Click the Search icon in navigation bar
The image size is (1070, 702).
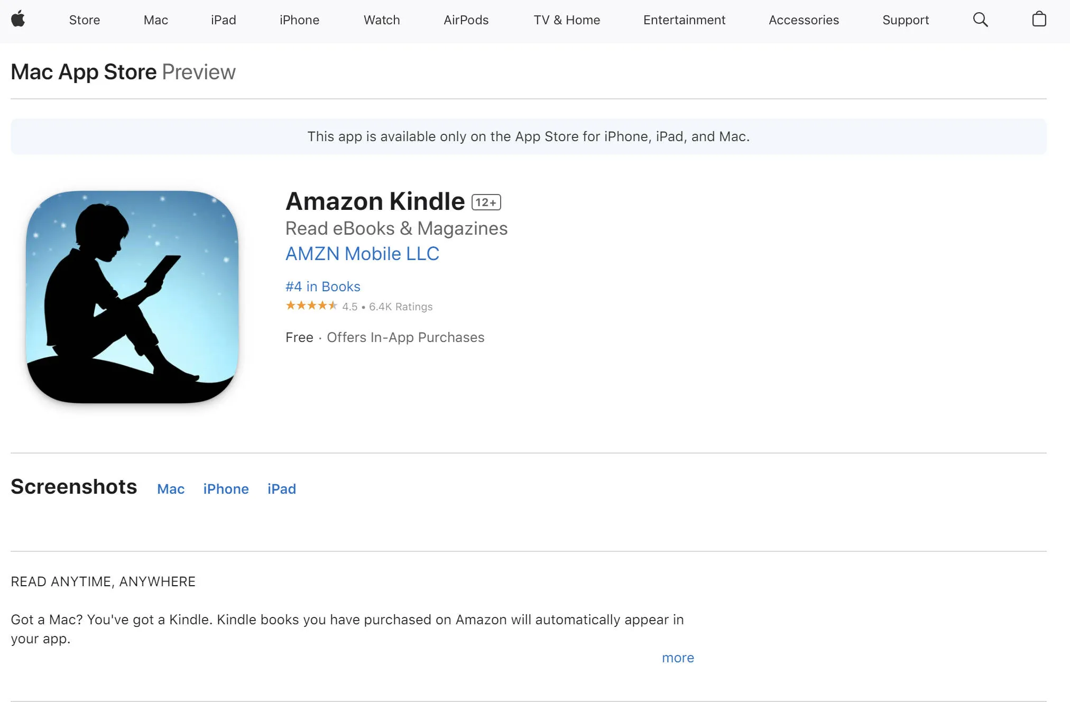coord(982,19)
